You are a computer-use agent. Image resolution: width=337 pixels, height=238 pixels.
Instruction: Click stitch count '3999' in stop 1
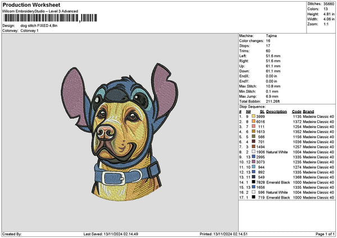pyautogui.click(x=261, y=116)
